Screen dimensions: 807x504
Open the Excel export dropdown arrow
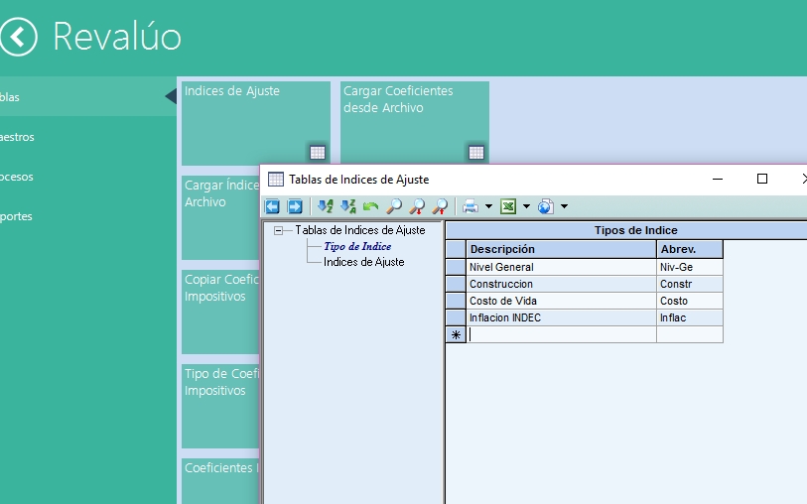point(526,206)
